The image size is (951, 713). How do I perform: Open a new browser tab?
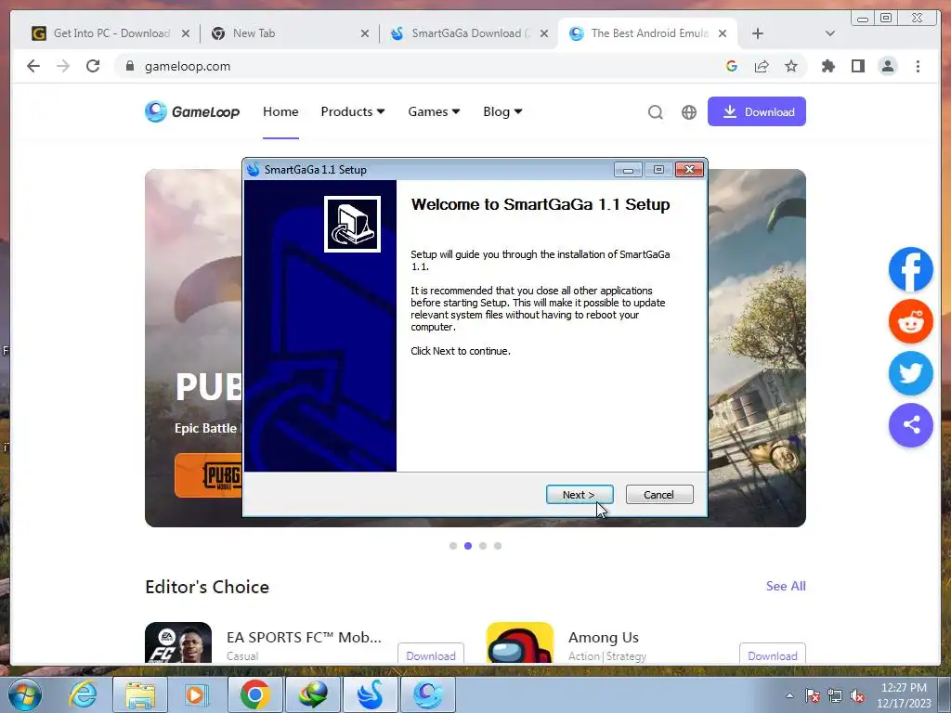point(758,33)
